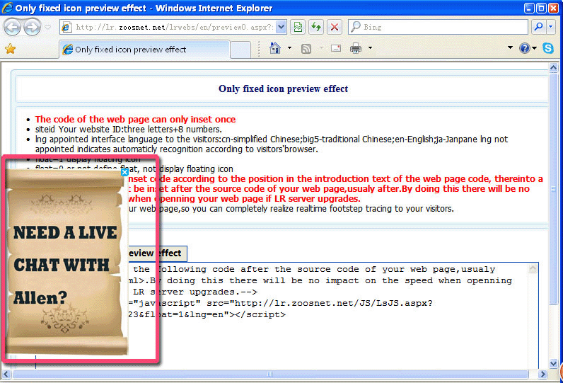Click the 'lng appointed interface language' line

click(272, 144)
